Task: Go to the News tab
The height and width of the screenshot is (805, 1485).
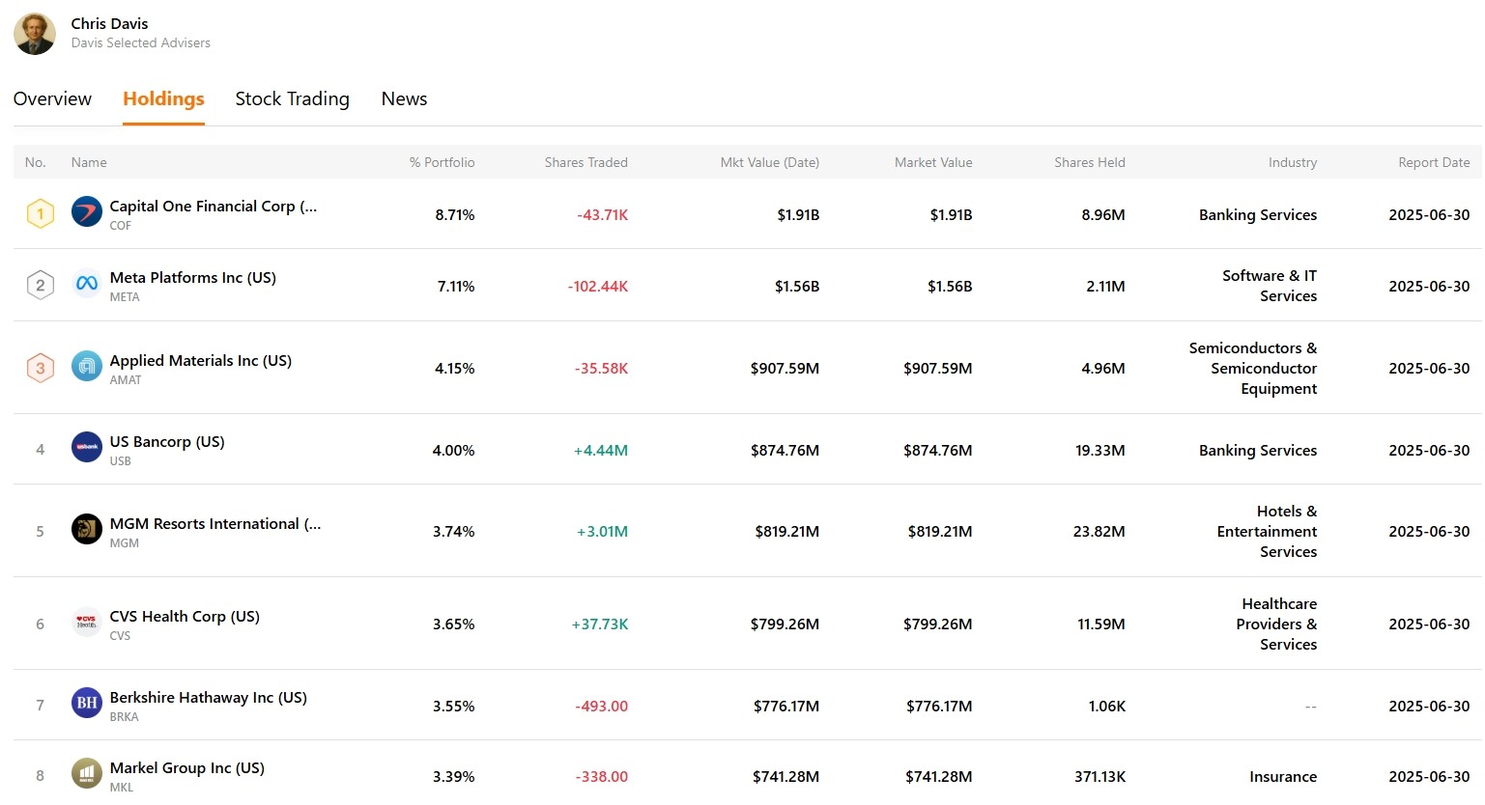Action: click(404, 98)
